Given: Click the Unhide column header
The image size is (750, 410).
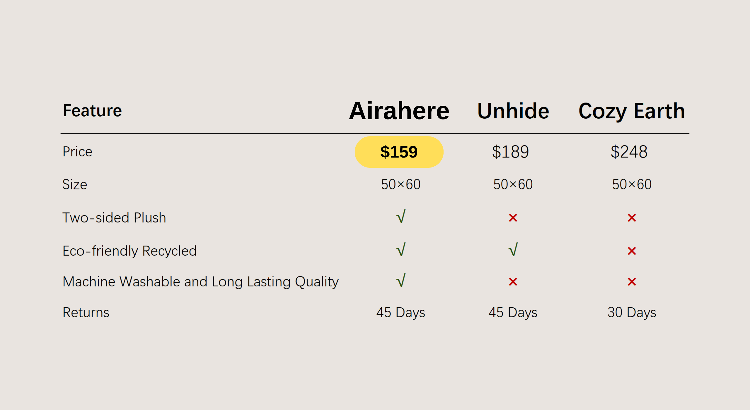Looking at the screenshot, I should click(513, 111).
